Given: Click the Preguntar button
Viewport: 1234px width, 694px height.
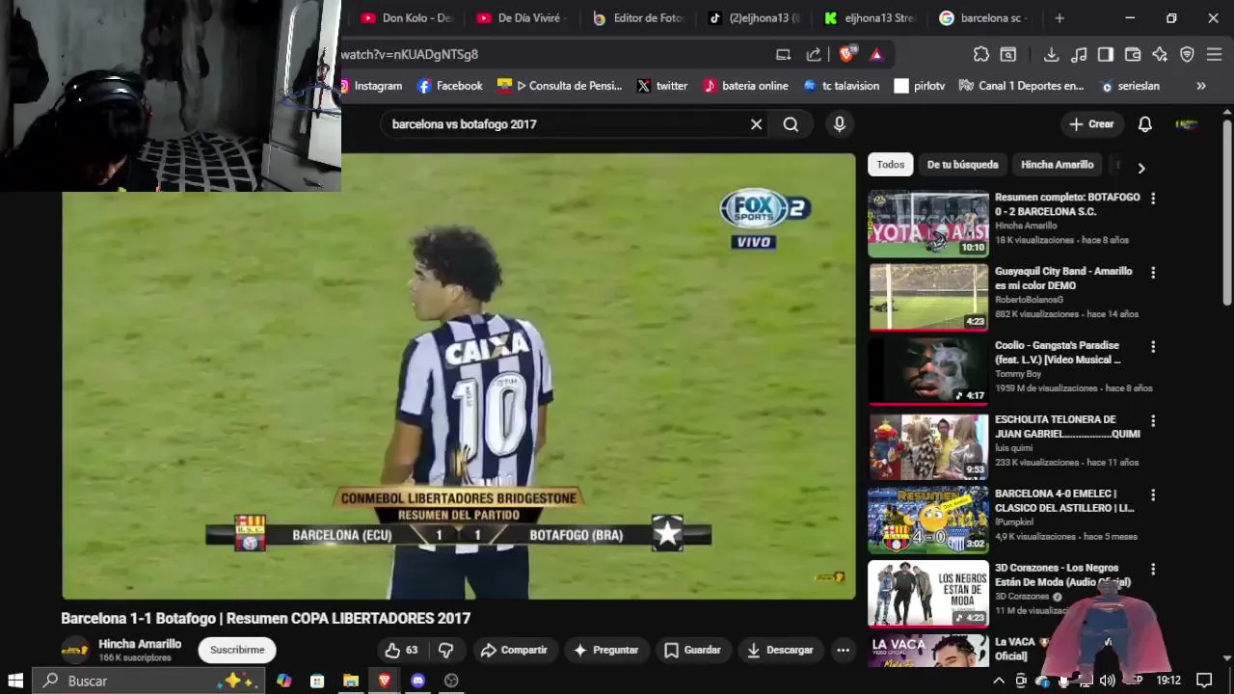Looking at the screenshot, I should pyautogui.click(x=605, y=650).
